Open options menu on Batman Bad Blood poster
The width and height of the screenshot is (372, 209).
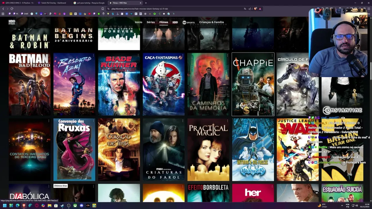pos(49,55)
